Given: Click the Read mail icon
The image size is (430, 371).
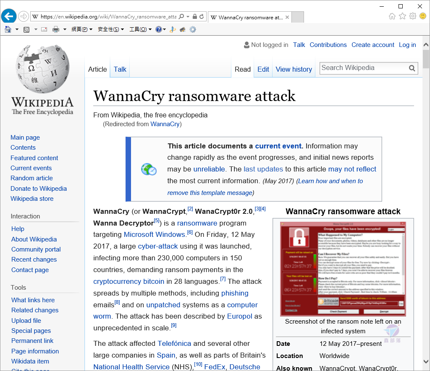Looking at the screenshot, I should (x=44, y=29).
